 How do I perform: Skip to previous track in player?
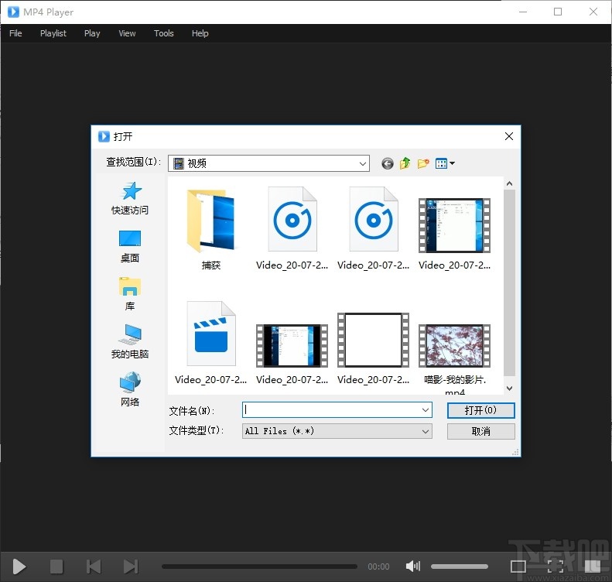click(94, 567)
